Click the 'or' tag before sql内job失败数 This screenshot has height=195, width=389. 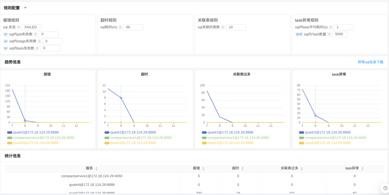(6, 34)
